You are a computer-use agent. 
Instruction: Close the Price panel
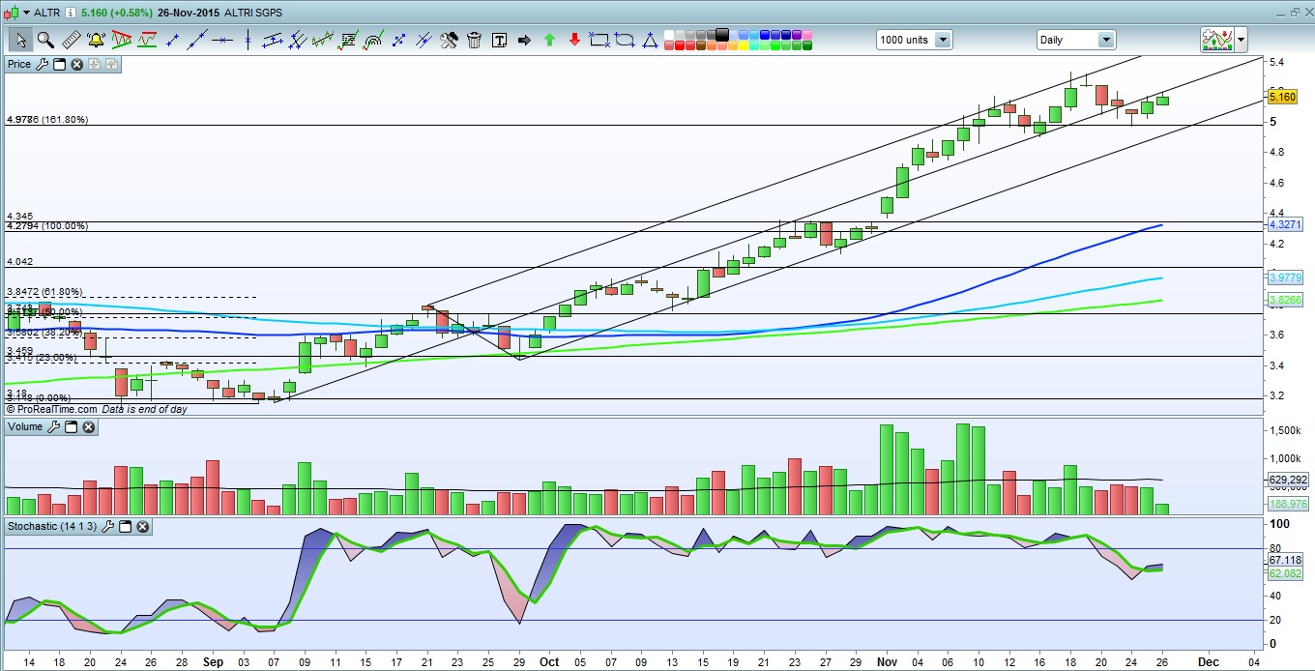point(76,65)
